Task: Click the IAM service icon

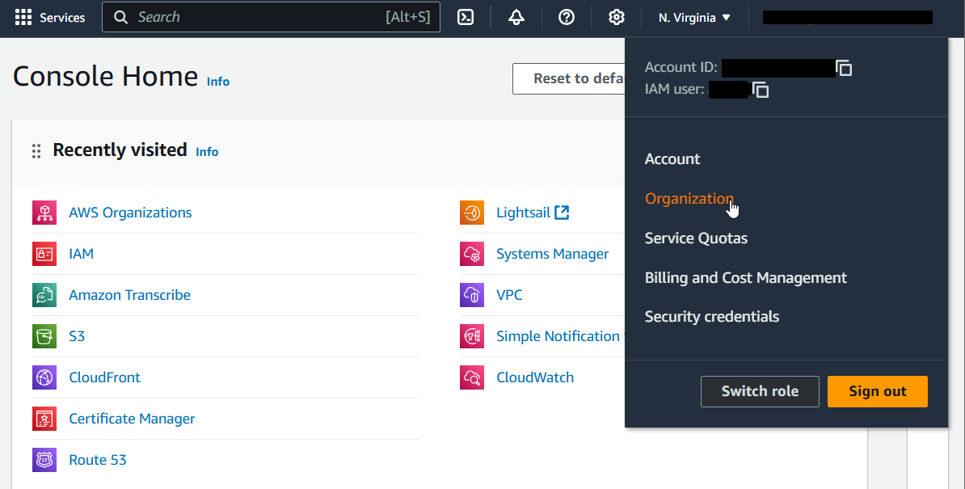Action: (44, 254)
